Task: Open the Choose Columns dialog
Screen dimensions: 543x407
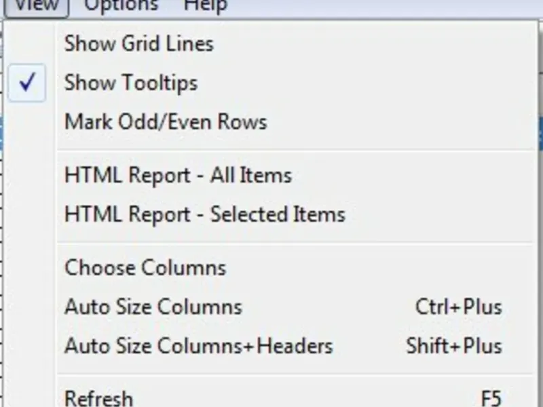Action: pos(145,268)
